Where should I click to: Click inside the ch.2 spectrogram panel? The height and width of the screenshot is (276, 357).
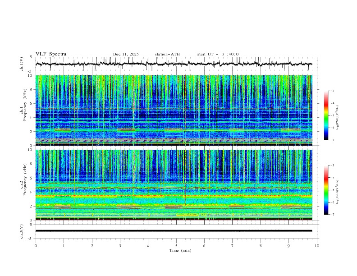[174, 185]
